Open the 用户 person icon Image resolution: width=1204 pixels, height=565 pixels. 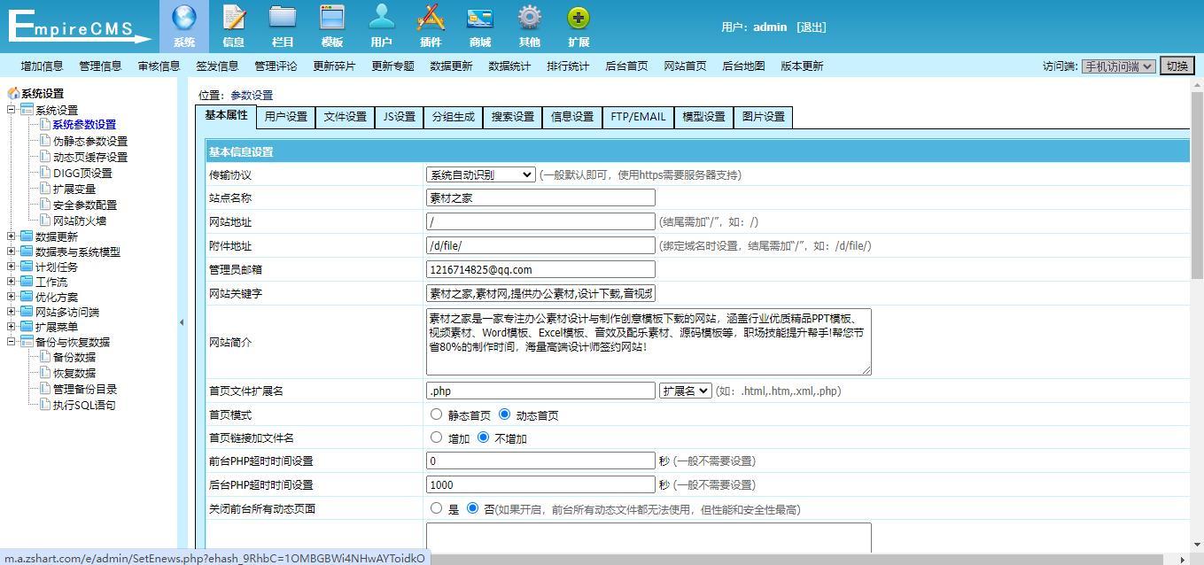click(382, 18)
